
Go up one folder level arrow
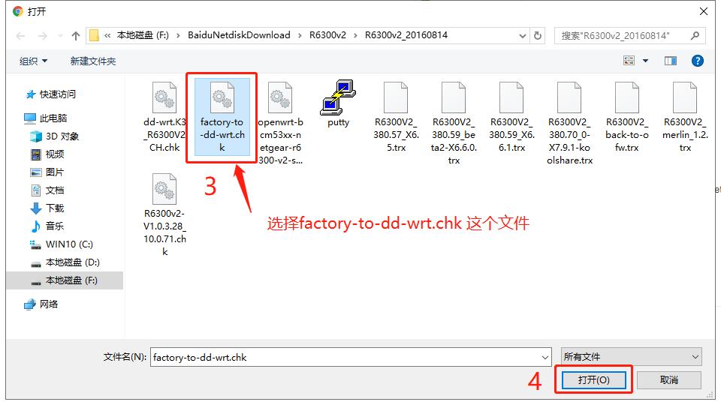click(x=76, y=35)
